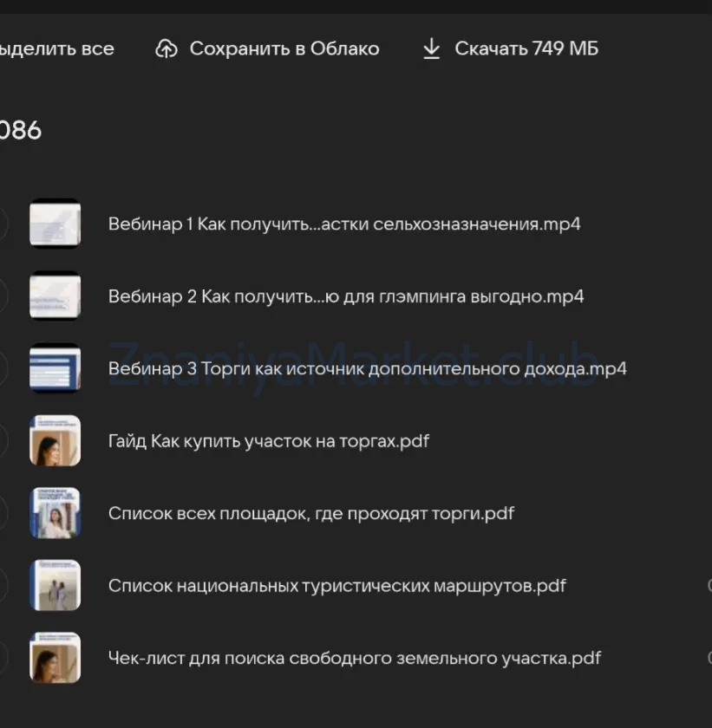This screenshot has height=728, width=712.
Task: Open Вебинар 3 Торги как источник дохода
Action: coord(368,368)
